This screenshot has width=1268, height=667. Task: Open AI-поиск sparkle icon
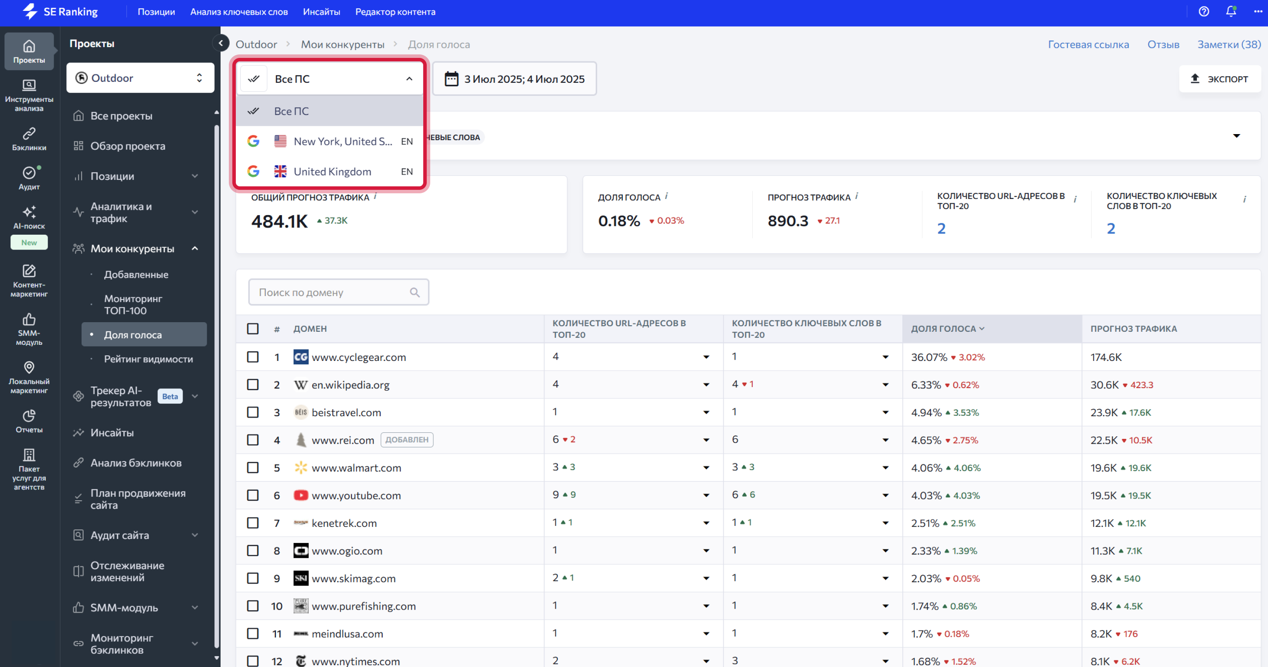click(x=29, y=217)
